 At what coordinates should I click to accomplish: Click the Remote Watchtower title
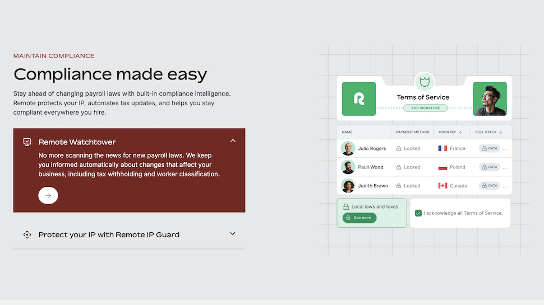(x=77, y=142)
